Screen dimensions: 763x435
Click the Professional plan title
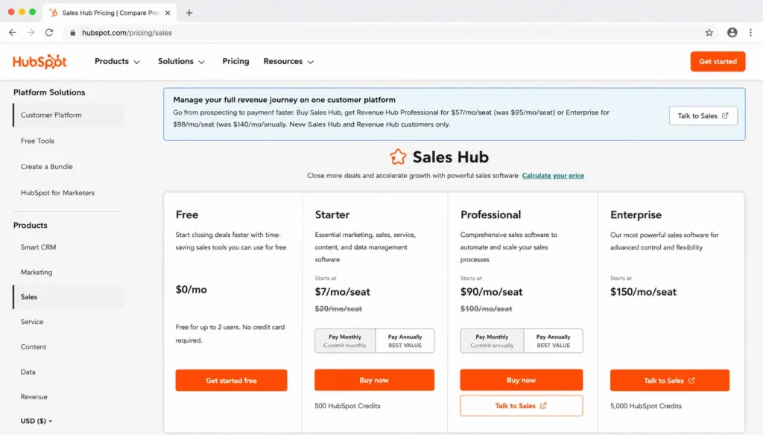click(x=490, y=215)
